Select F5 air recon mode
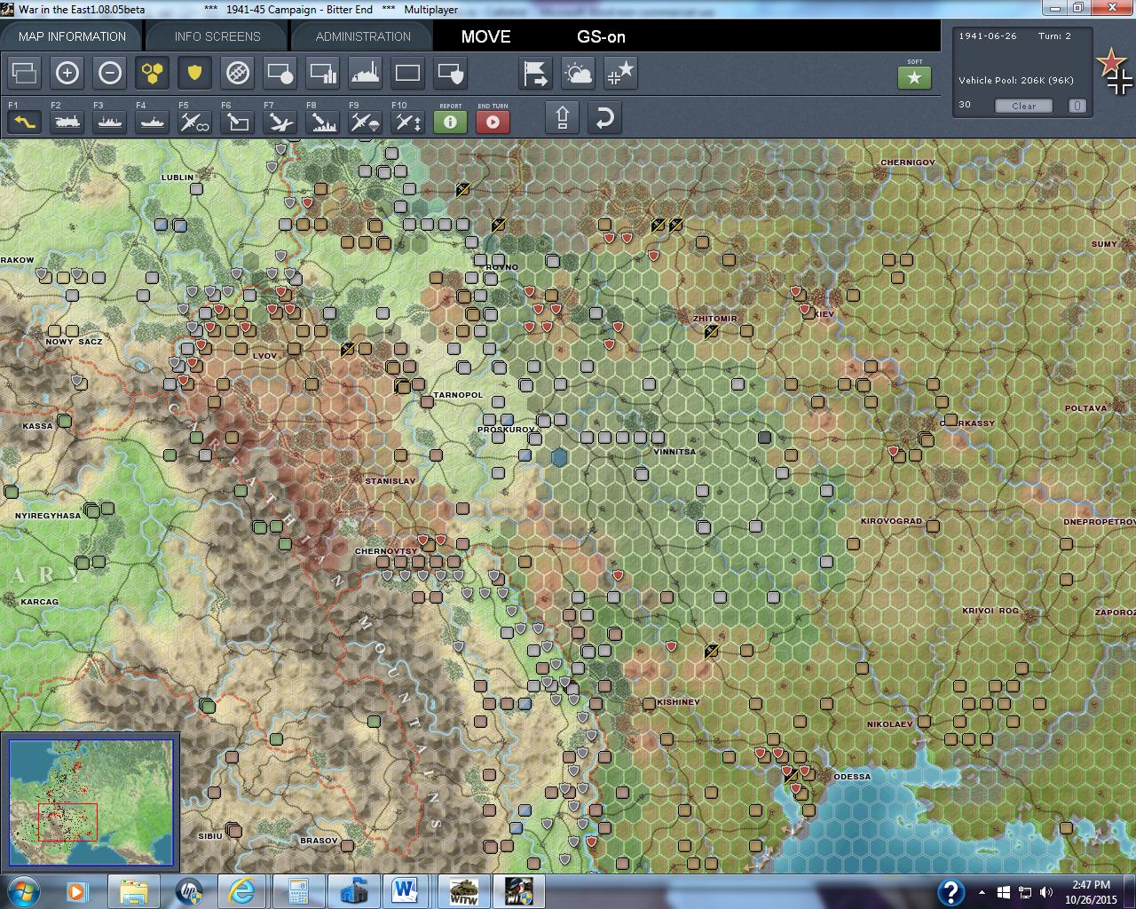The image size is (1136, 909). tap(194, 122)
